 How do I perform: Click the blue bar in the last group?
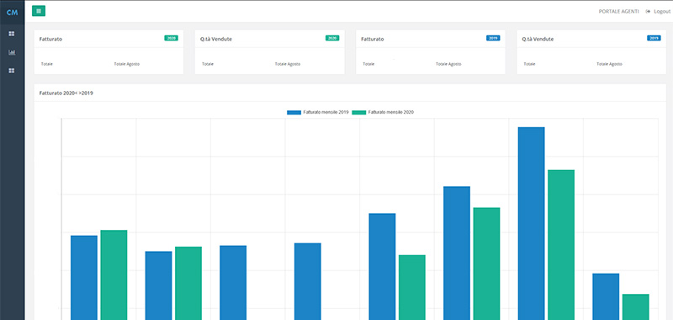606,296
